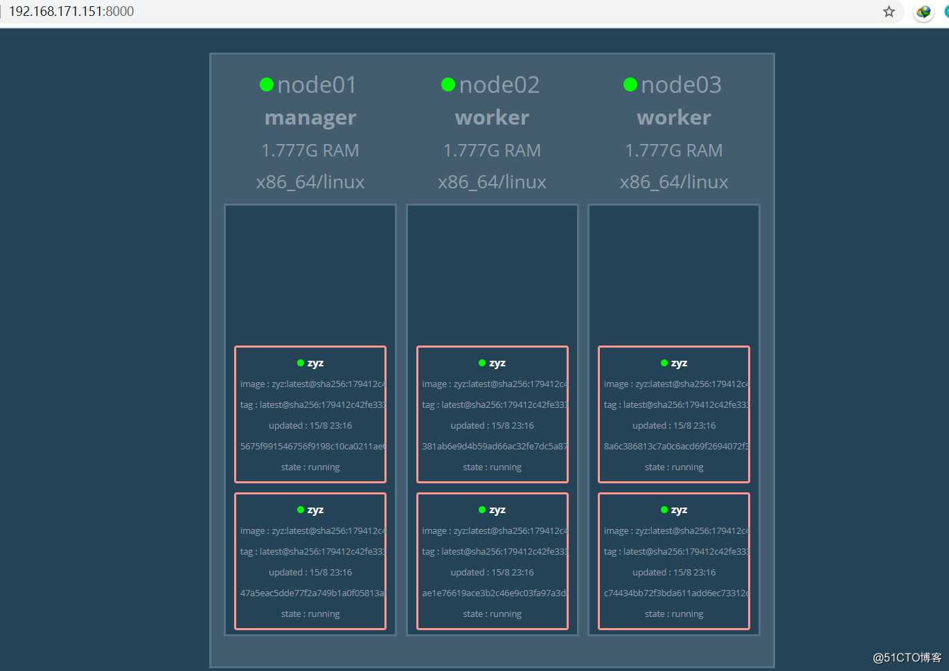Select container ID c74434bb72f3bda611add6ec73312

pos(676,593)
